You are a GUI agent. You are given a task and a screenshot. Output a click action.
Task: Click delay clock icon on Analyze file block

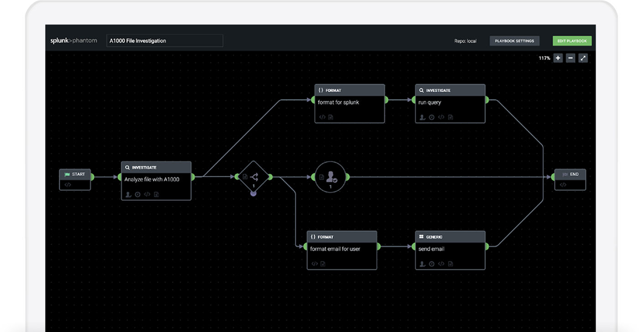(137, 194)
